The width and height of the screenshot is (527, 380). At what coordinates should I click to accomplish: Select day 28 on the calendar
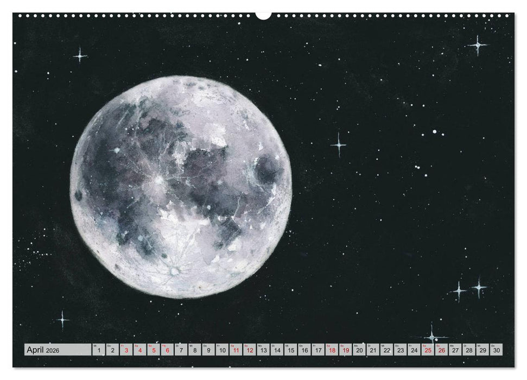point(469,350)
